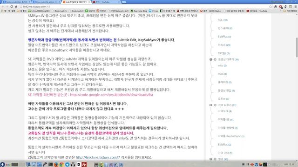Open the 자막툴-SE category
Image resolution: width=298 pixels, height=167 pixels.
226,120
